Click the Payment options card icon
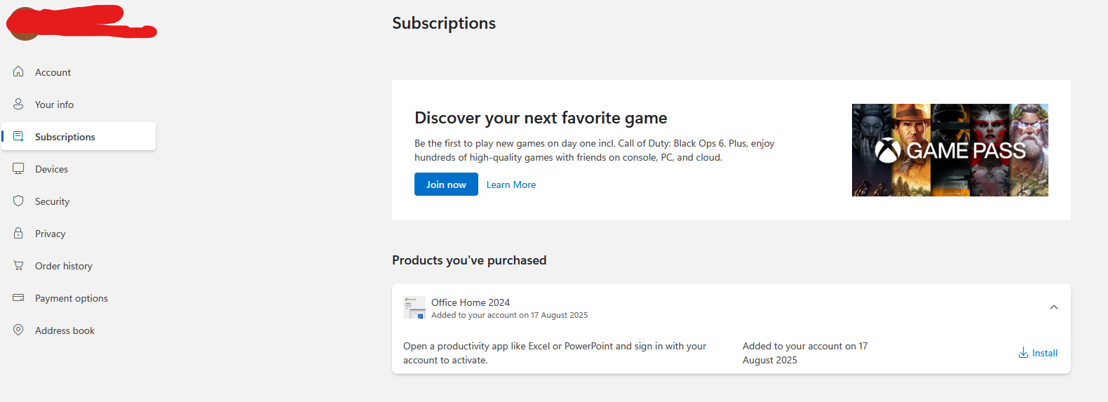This screenshot has height=402, width=1108. (x=18, y=297)
